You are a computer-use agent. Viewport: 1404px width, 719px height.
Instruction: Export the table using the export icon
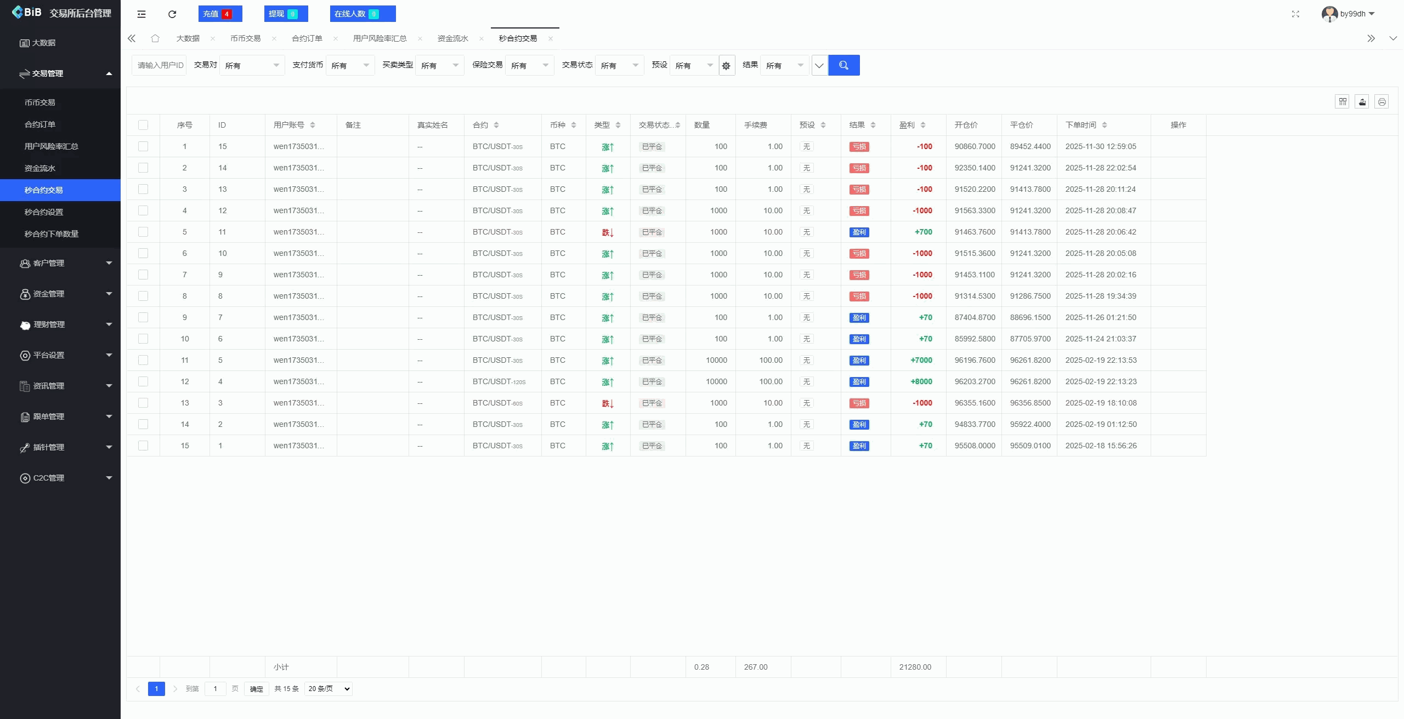(x=1362, y=101)
